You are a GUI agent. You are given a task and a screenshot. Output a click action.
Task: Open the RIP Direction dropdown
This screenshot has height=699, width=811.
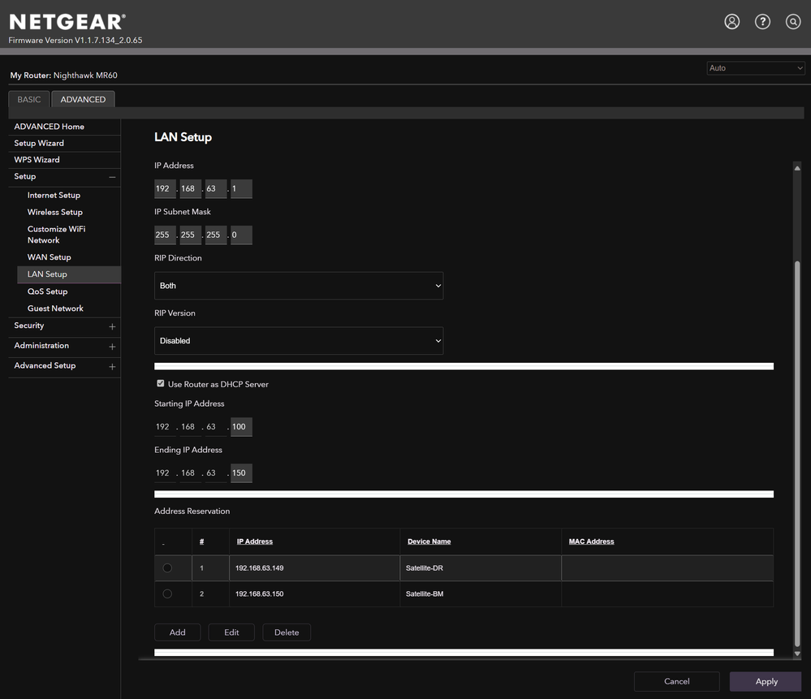pyautogui.click(x=299, y=286)
